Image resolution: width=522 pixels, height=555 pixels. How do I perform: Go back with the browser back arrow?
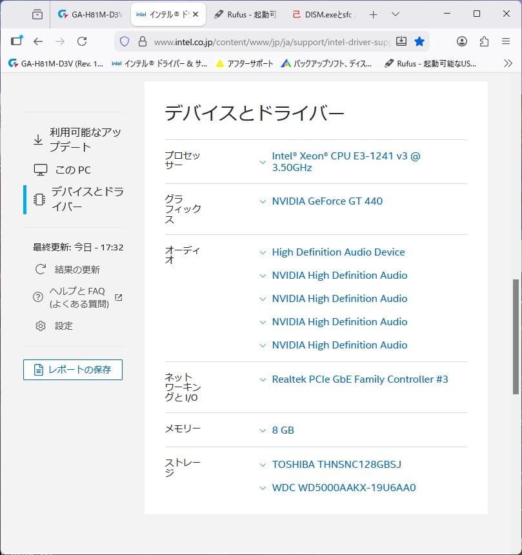[x=38, y=41]
